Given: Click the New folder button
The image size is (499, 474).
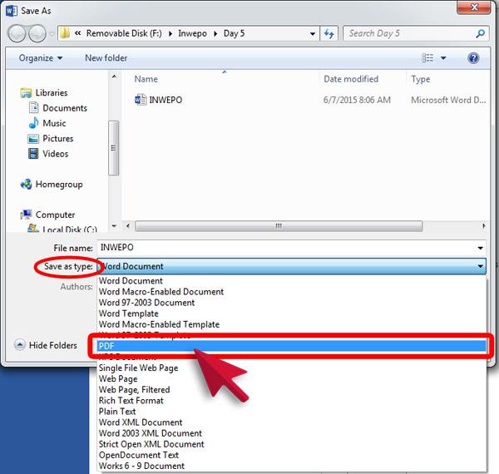Looking at the screenshot, I should pyautogui.click(x=106, y=58).
